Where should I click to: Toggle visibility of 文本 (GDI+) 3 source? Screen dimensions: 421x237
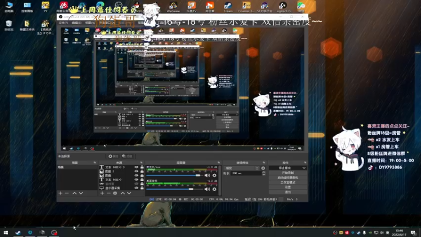point(136,167)
